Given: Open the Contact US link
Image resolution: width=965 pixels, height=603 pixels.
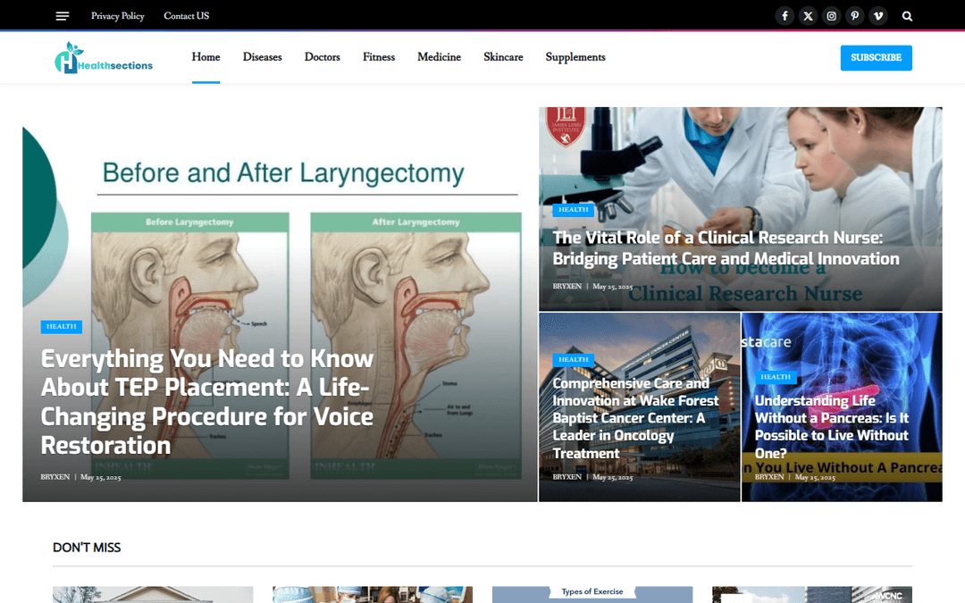Looking at the screenshot, I should tap(187, 16).
